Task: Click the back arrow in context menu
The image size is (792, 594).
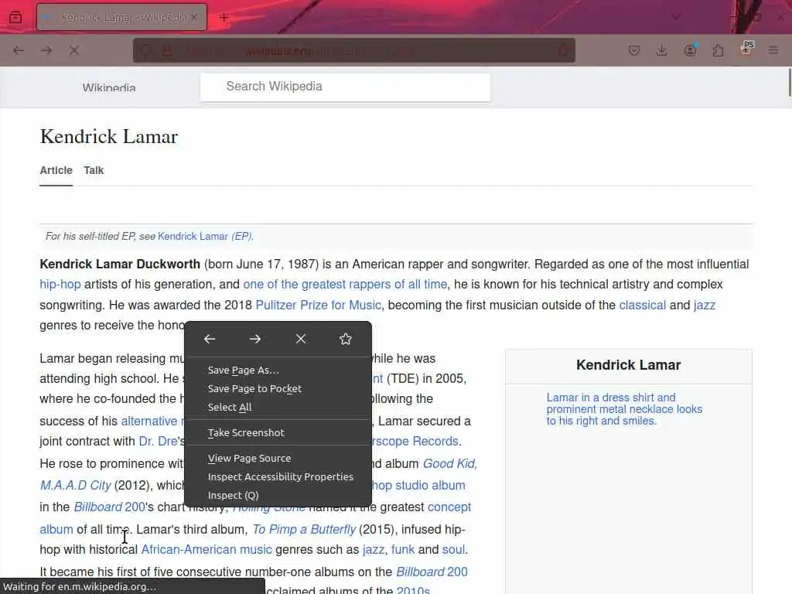Action: click(x=210, y=339)
